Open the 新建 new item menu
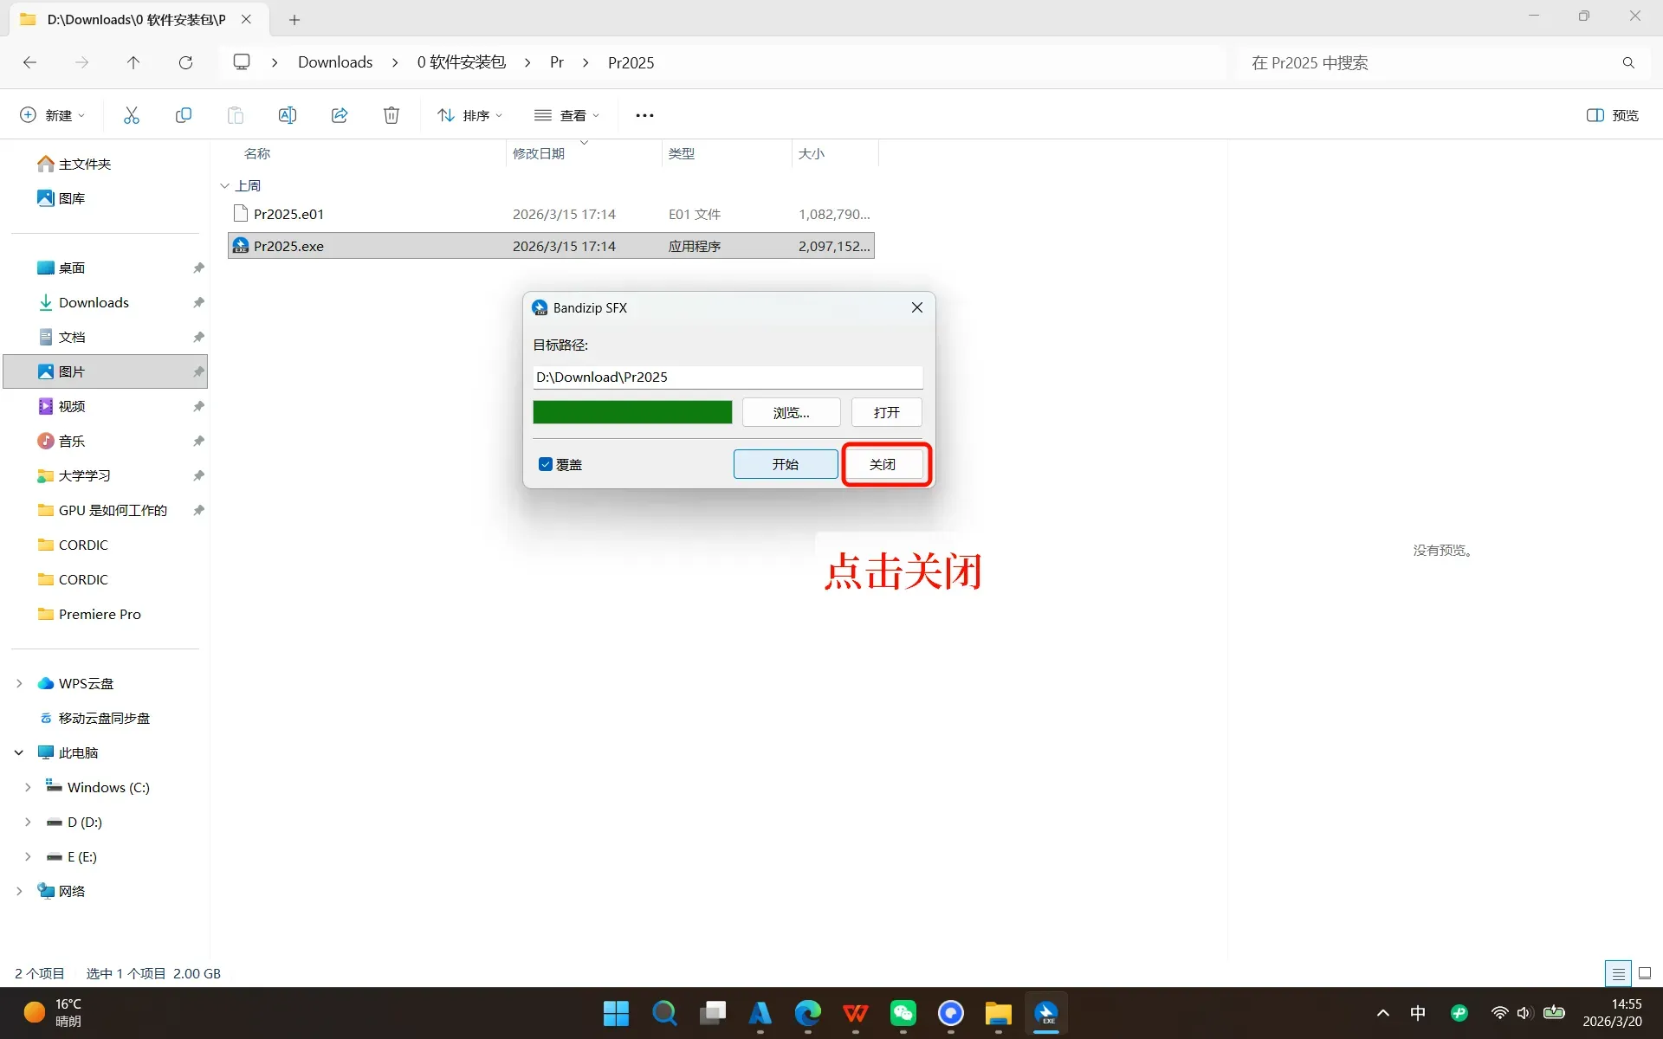The width and height of the screenshot is (1663, 1039). 52,115
